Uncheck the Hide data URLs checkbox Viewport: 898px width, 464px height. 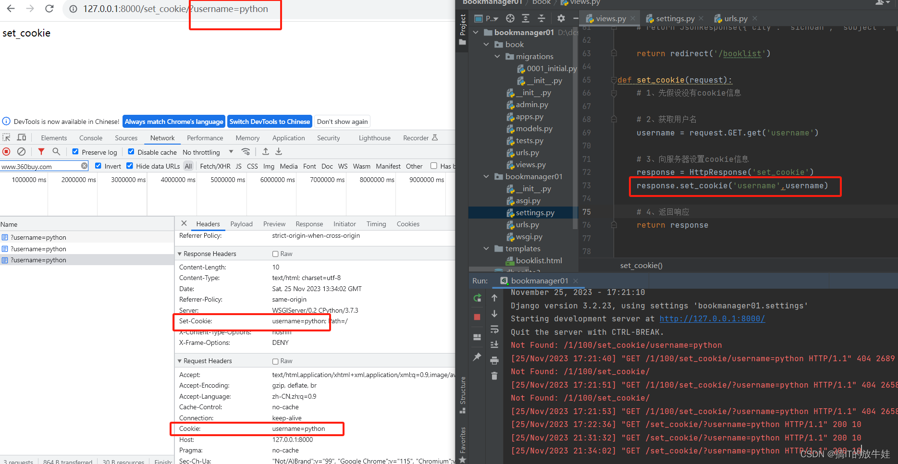pos(130,166)
